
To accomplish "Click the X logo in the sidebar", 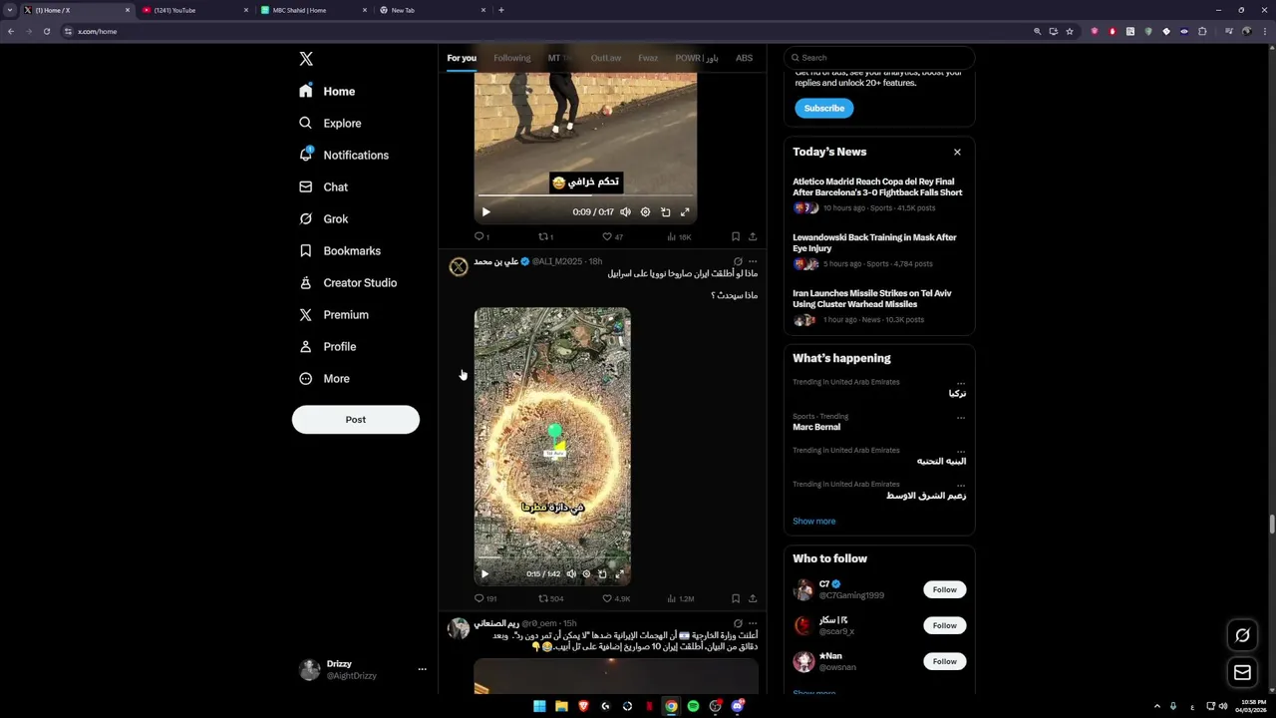I will tap(306, 59).
